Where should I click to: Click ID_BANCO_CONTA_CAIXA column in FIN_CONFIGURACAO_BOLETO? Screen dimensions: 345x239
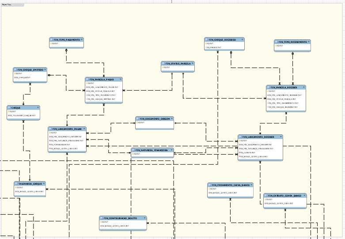tap(123, 226)
